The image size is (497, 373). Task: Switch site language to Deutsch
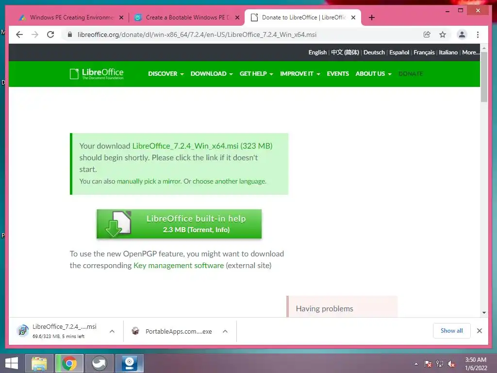point(374,52)
